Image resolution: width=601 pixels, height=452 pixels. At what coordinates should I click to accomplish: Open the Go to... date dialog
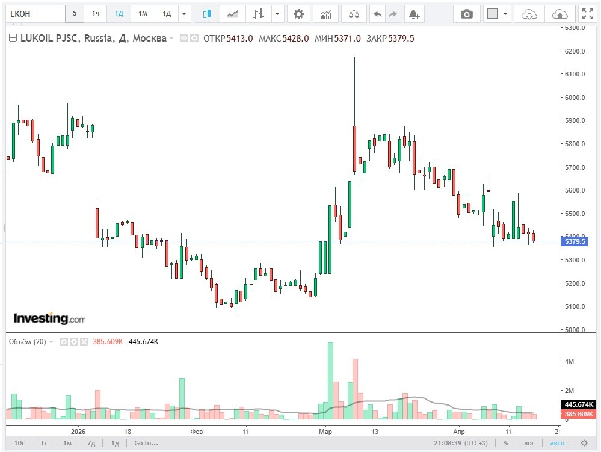coord(146,443)
